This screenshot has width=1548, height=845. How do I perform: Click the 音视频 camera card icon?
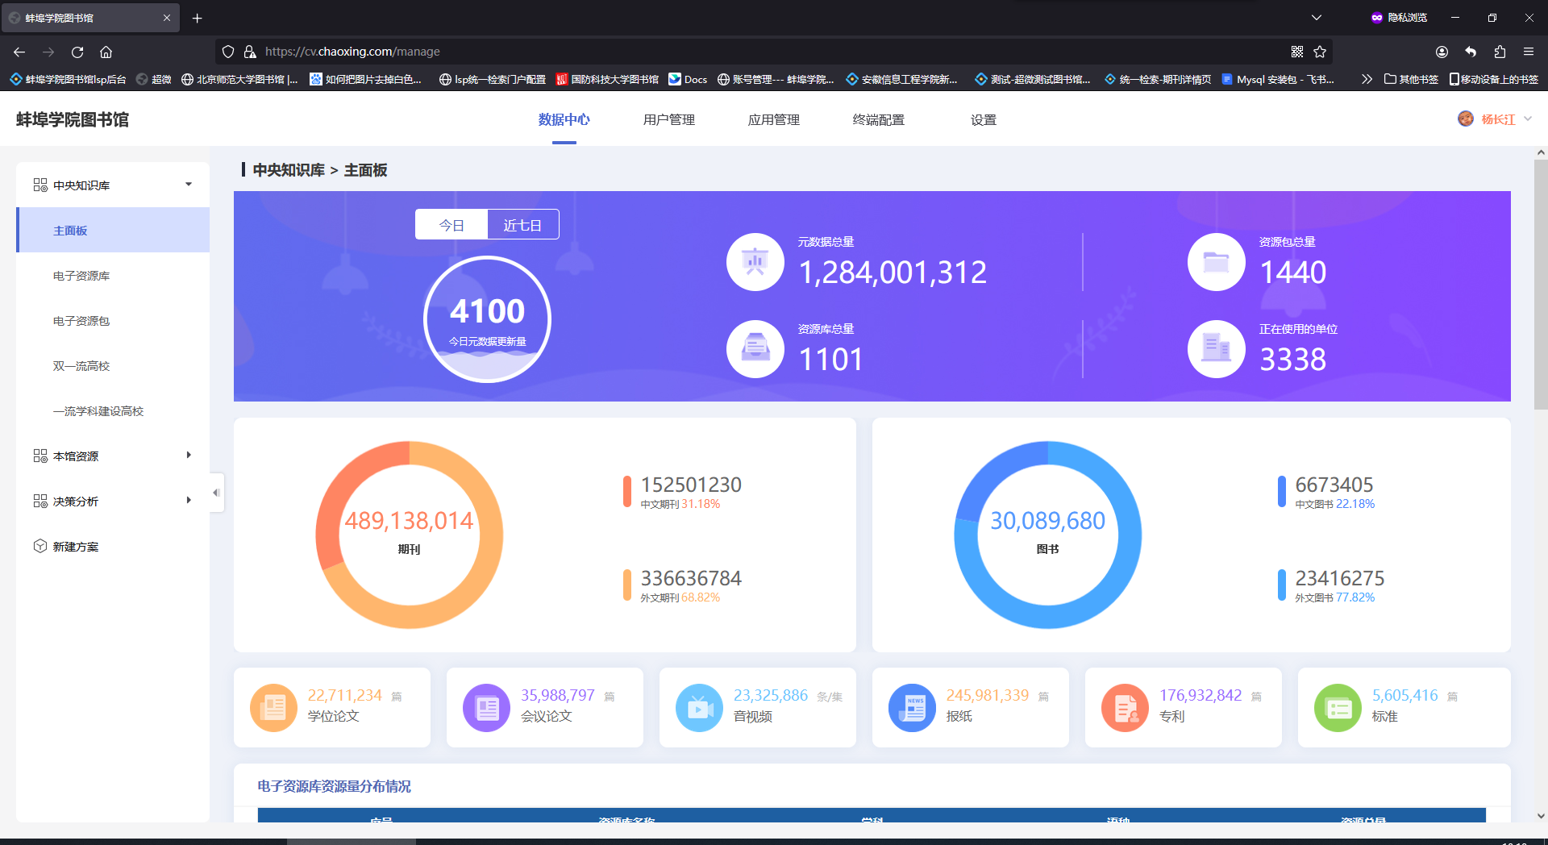tap(700, 708)
